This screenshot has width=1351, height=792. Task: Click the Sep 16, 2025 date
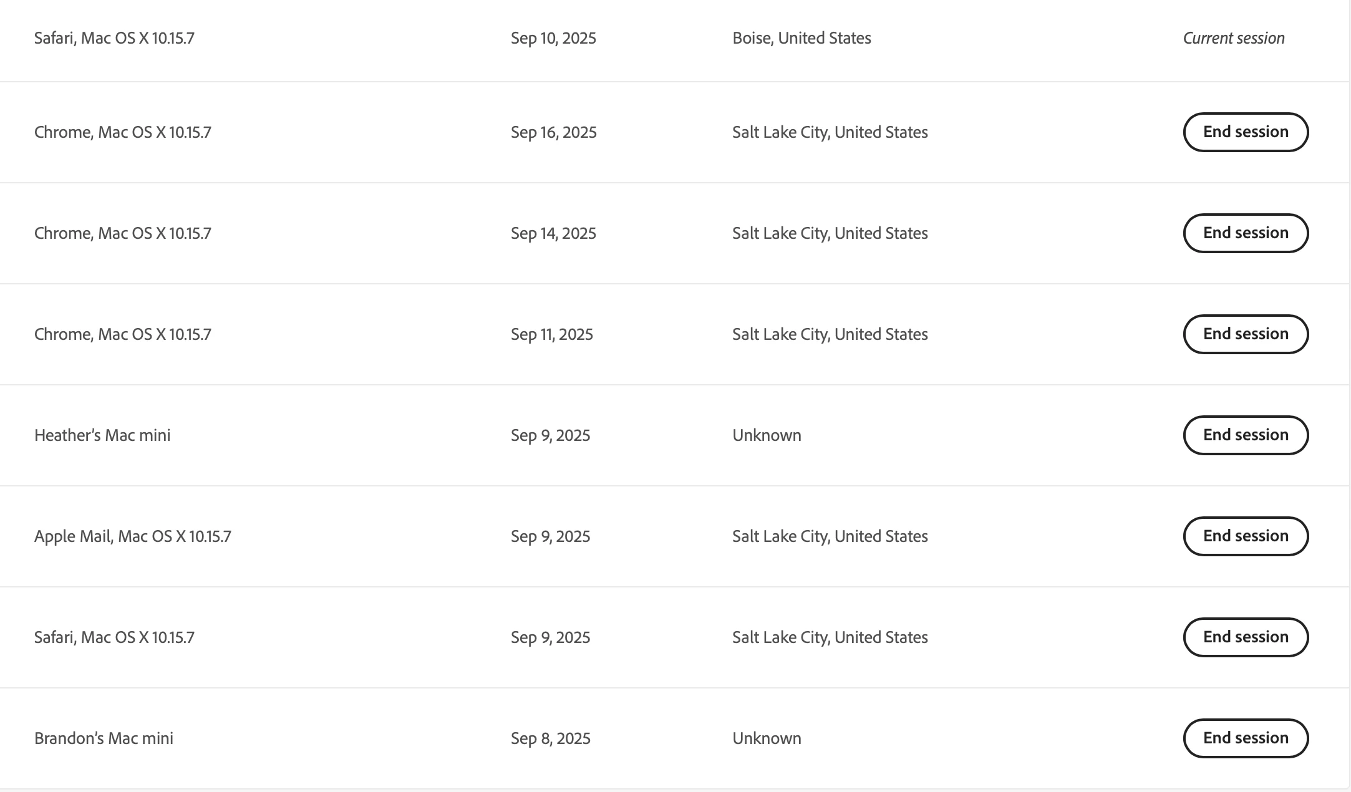tap(554, 132)
